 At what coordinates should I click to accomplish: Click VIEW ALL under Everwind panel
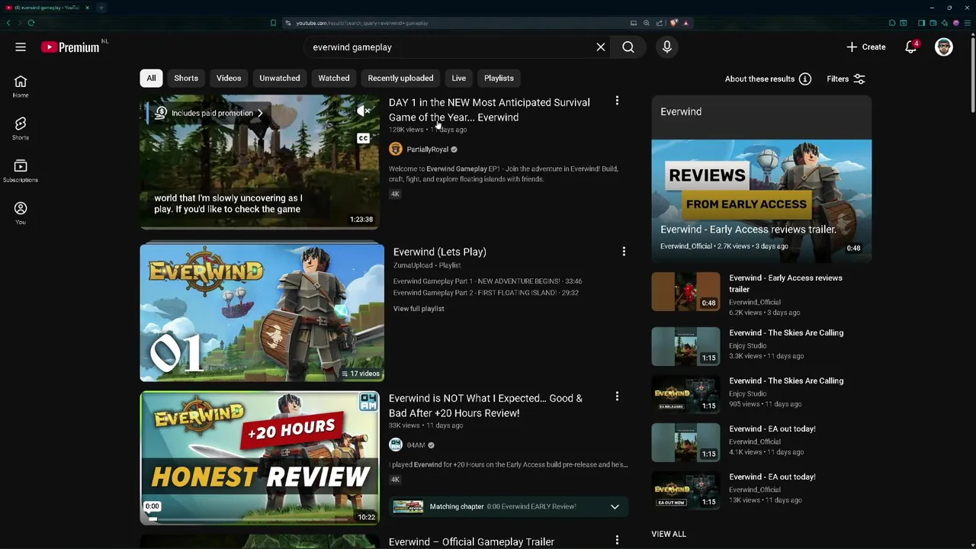(669, 534)
